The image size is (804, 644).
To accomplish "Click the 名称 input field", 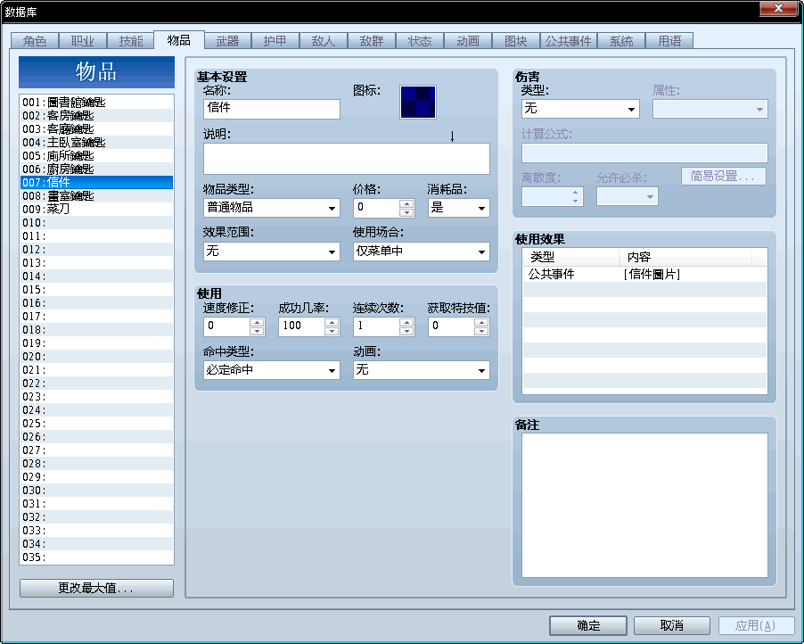I will pyautogui.click(x=271, y=109).
